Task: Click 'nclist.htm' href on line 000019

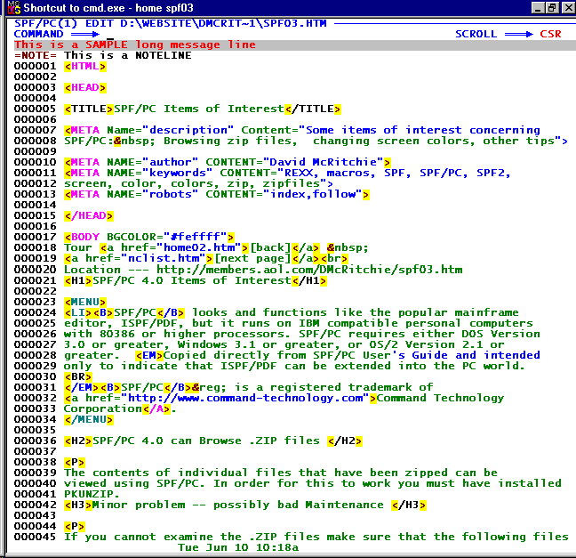Action: (163, 258)
